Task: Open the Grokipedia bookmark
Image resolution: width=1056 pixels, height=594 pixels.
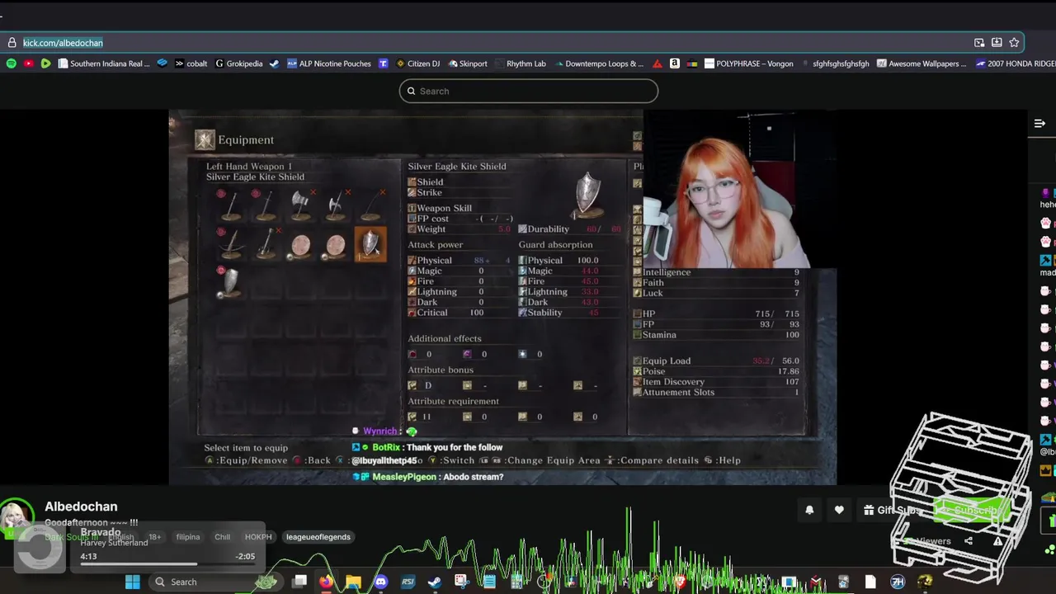Action: click(x=238, y=64)
